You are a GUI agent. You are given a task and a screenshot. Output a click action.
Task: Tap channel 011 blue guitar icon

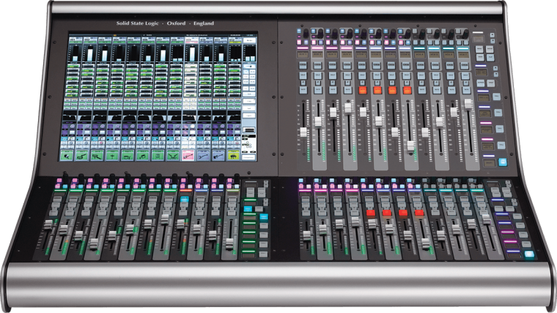tap(218, 155)
